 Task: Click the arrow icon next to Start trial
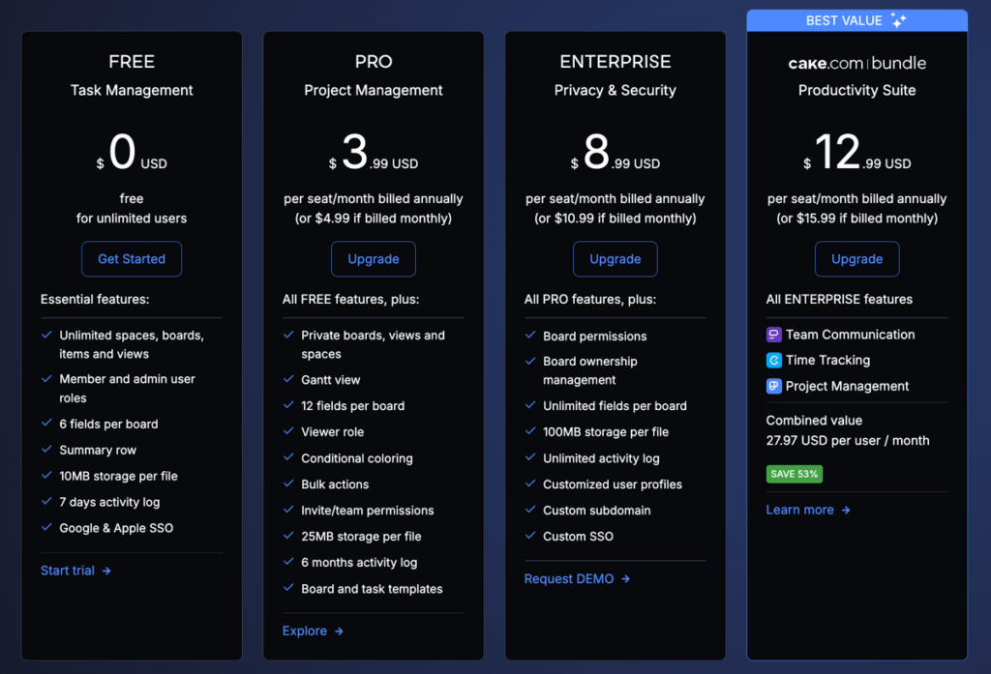(106, 570)
